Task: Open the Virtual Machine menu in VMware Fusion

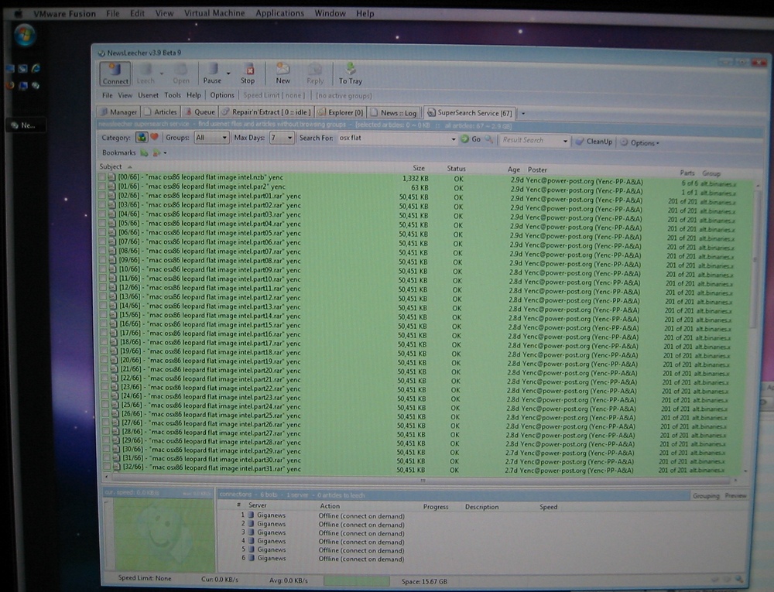Action: coord(214,13)
